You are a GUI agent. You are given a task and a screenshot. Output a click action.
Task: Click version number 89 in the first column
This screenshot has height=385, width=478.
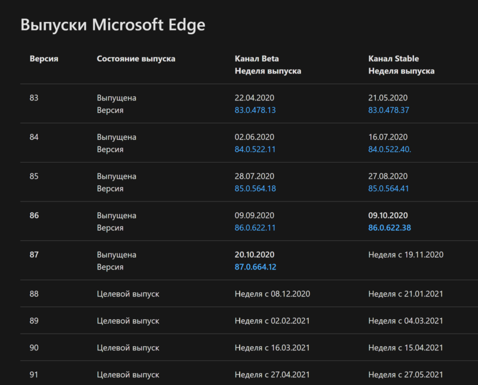pyautogui.click(x=34, y=321)
